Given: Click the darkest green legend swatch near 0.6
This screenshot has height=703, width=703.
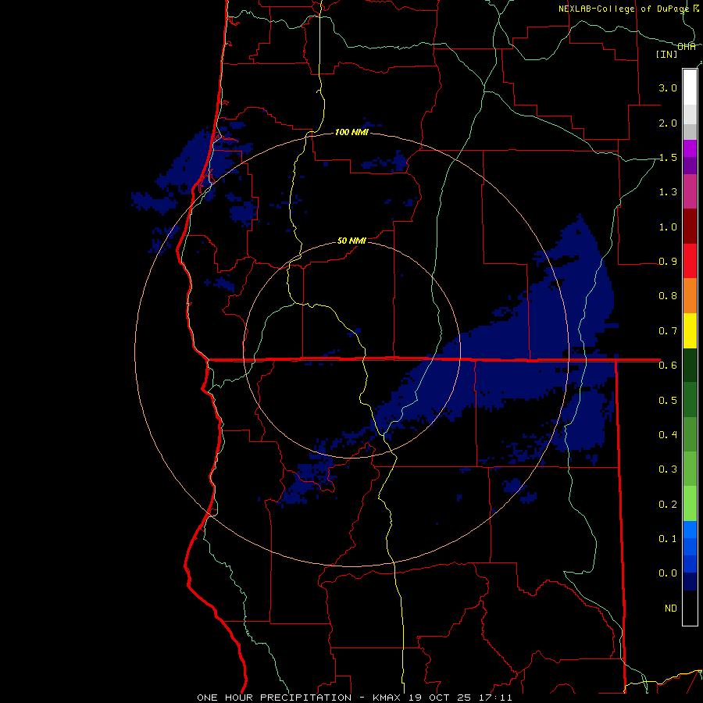Looking at the screenshot, I should 690,365.
